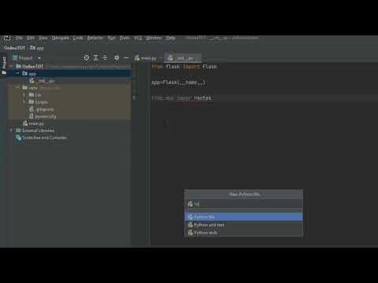Choose the Python stub option
This screenshot has width=378, height=283.
pyautogui.click(x=243, y=233)
